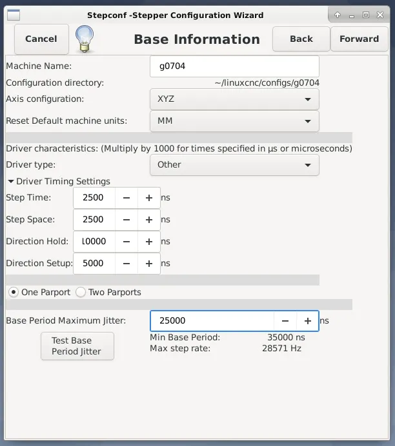Increase Direction Hold with plus button
Image resolution: width=395 pixels, height=446 pixels.
pos(149,242)
